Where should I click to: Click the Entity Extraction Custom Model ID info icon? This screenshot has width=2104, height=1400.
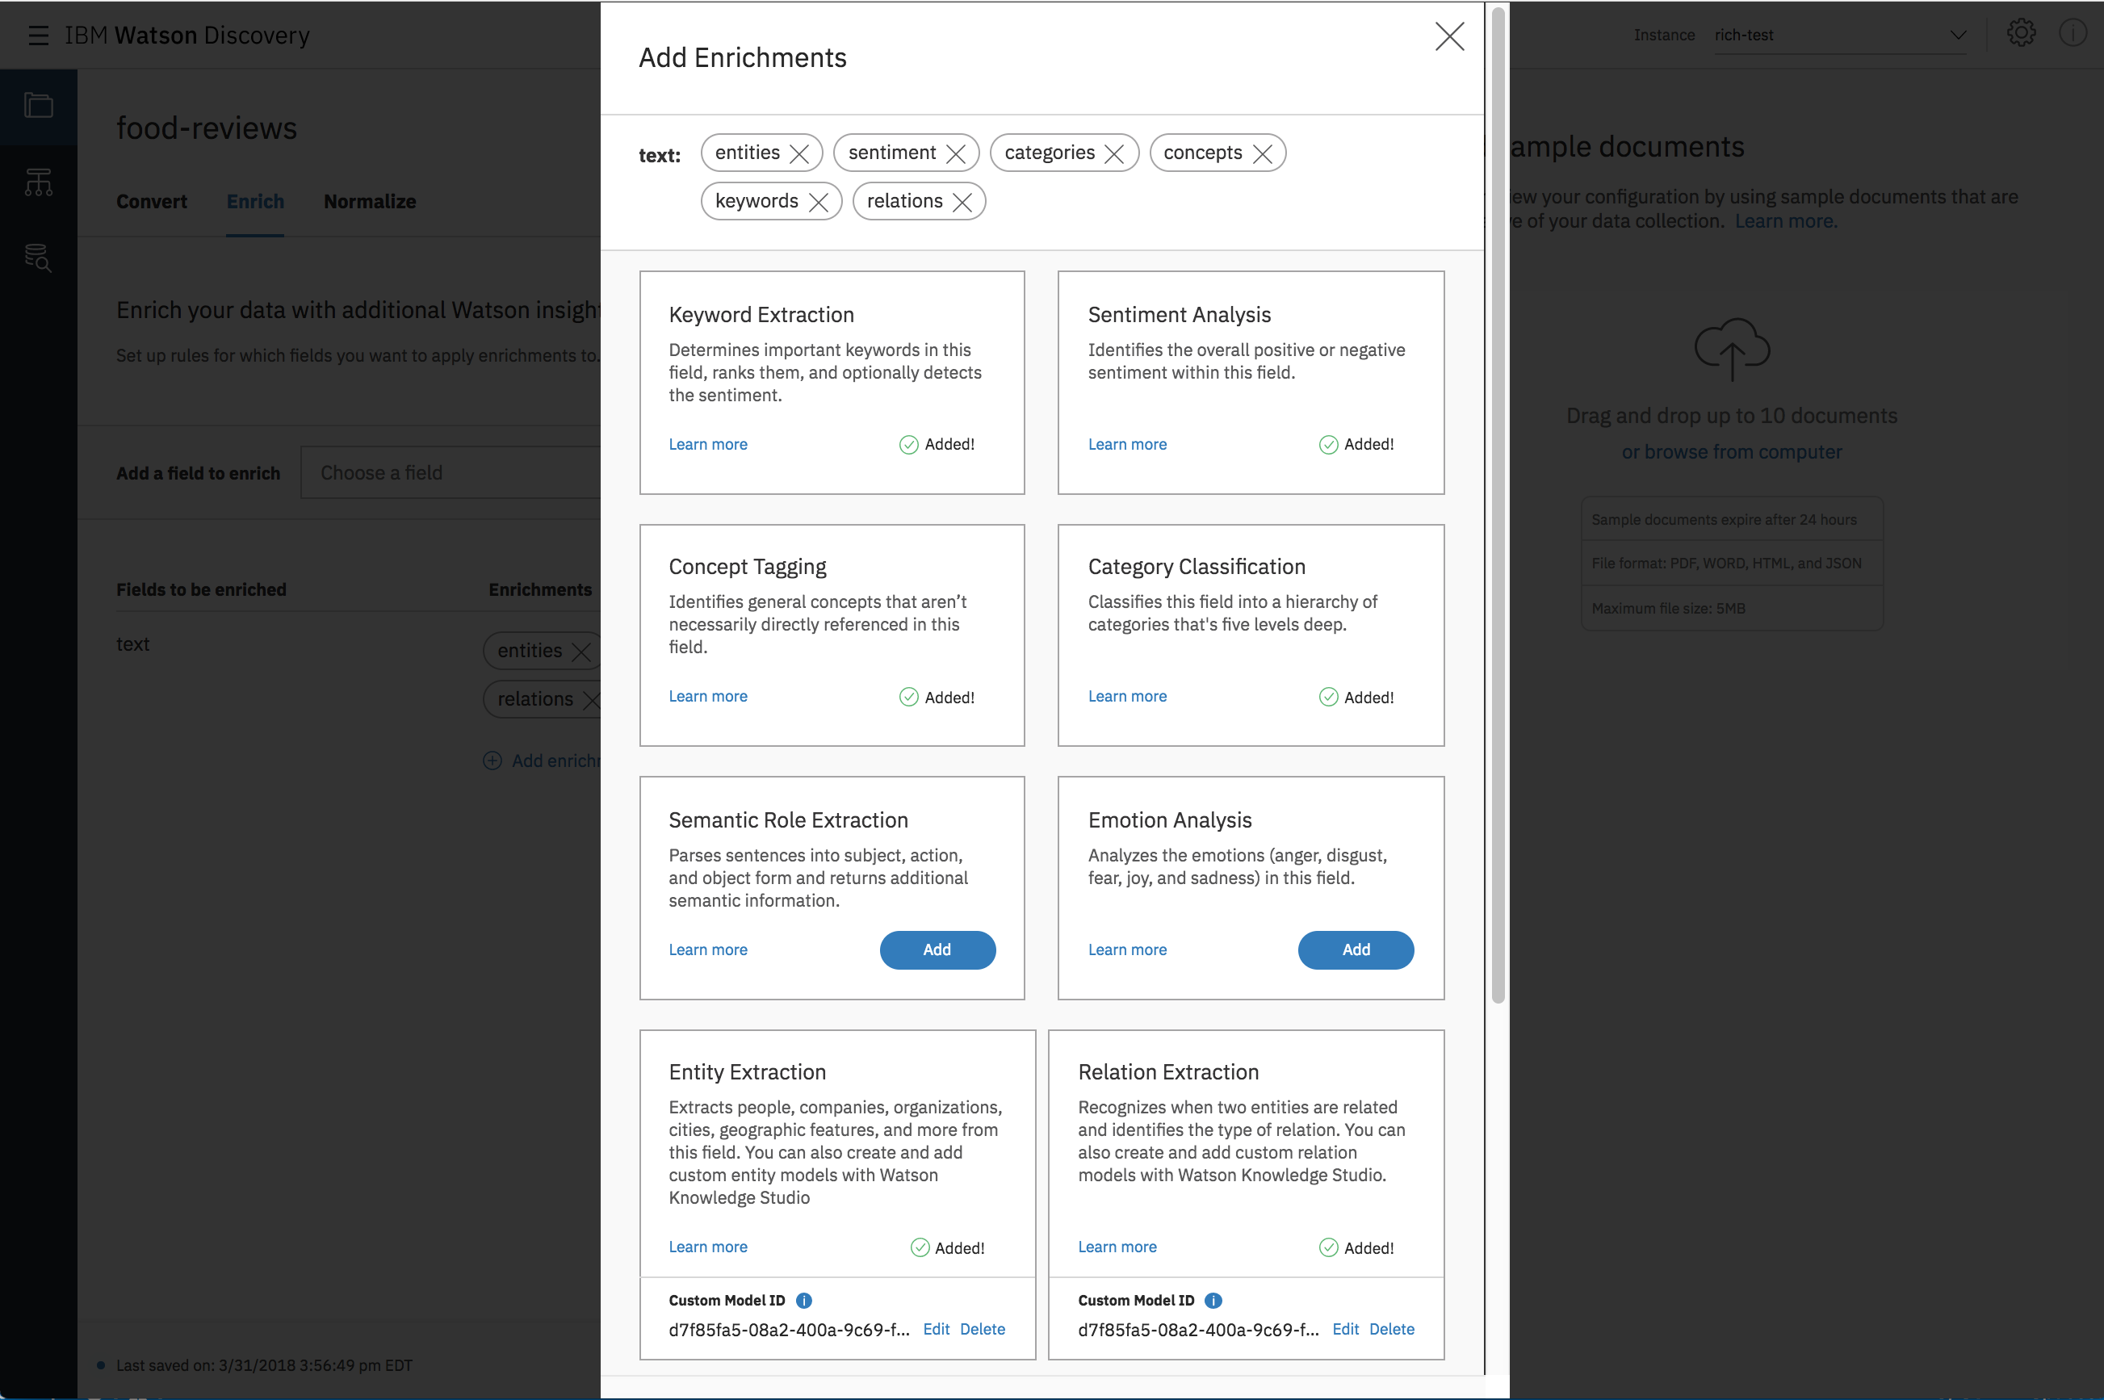point(803,1300)
